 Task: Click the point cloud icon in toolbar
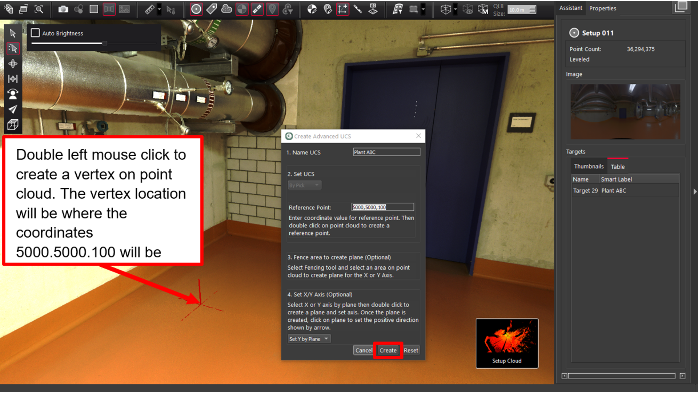tap(227, 9)
